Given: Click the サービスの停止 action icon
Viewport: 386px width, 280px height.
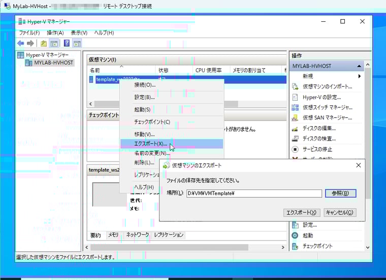Looking at the screenshot, I should (x=295, y=149).
